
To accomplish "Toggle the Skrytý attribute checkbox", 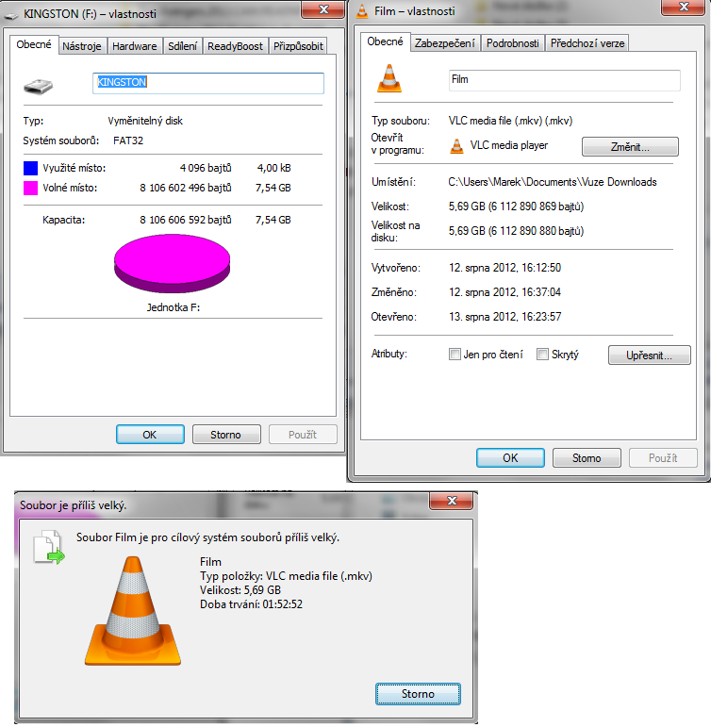I will tap(542, 355).
